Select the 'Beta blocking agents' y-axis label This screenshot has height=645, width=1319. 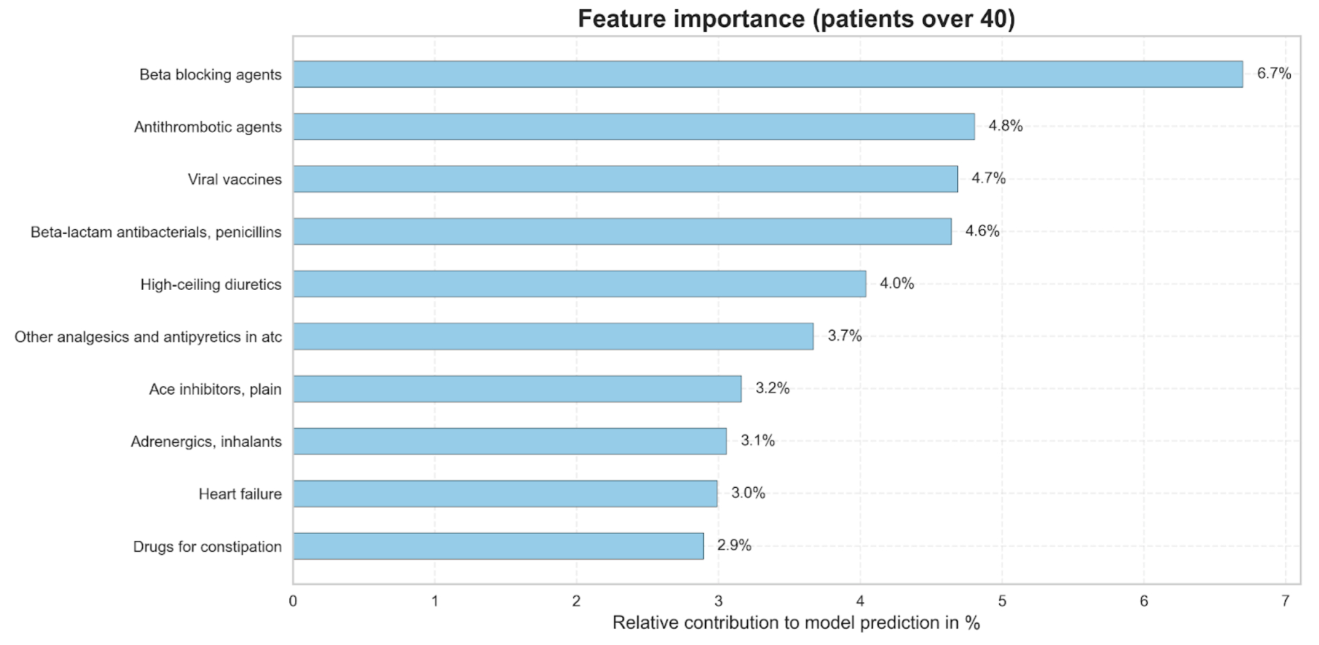[210, 75]
